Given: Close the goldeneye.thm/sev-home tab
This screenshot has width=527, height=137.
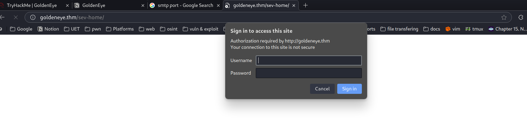Looking at the screenshot, I should point(294,5).
